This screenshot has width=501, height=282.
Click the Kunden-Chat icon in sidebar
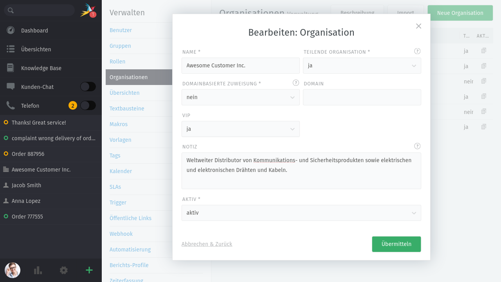(11, 87)
